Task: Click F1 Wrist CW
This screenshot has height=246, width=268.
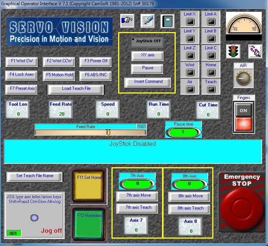Action: click(x=21, y=62)
